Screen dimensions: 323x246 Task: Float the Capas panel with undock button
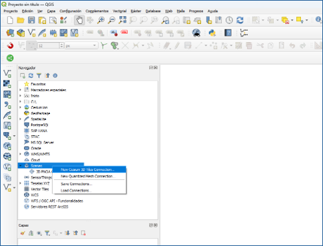(x=151, y=225)
